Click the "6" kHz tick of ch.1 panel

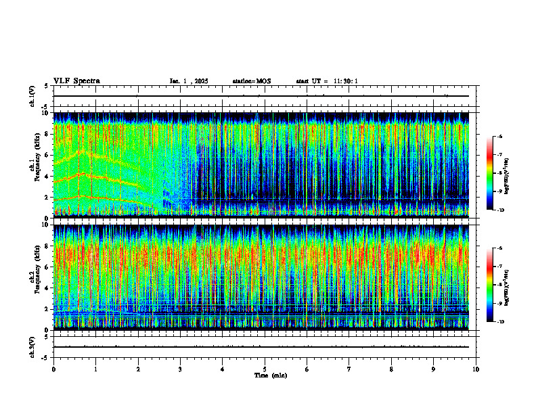tap(47, 155)
